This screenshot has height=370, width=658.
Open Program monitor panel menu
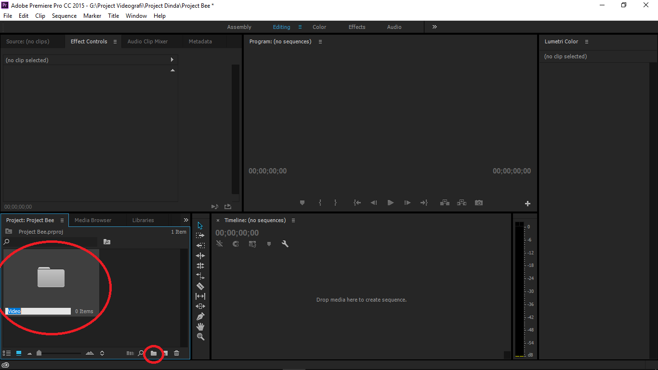click(320, 41)
